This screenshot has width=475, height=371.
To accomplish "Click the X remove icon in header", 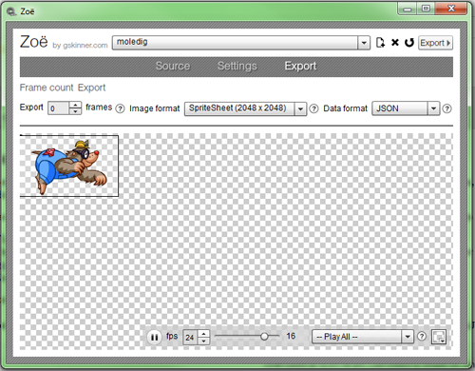I will click(x=395, y=43).
